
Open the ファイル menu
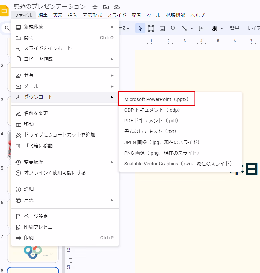[23, 15]
